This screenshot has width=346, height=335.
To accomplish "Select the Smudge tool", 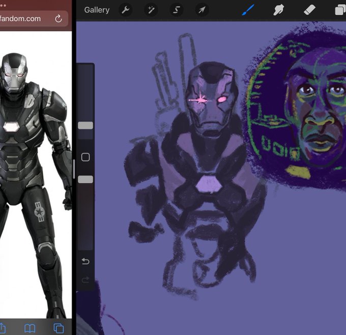I will [x=278, y=10].
